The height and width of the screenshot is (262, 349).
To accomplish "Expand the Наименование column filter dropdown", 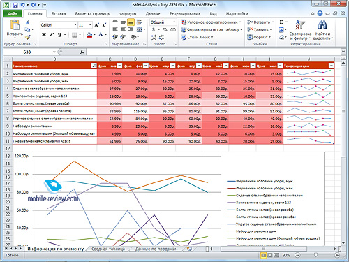I will click(94, 66).
